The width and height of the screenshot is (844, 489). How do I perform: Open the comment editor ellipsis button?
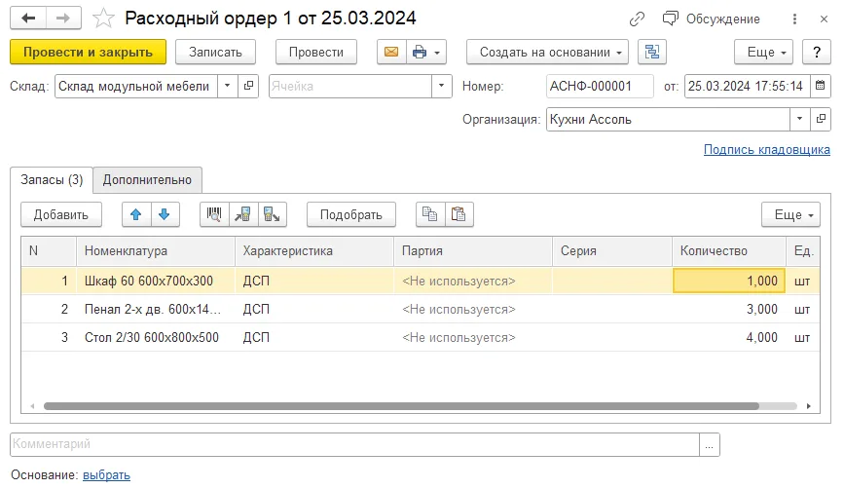[710, 445]
